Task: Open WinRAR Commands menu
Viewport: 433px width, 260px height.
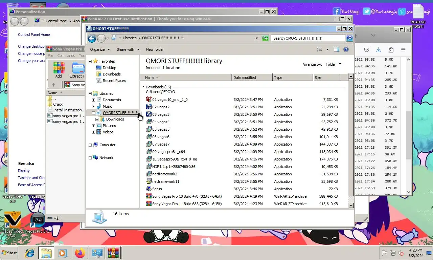Action: pyautogui.click(x=66, y=56)
